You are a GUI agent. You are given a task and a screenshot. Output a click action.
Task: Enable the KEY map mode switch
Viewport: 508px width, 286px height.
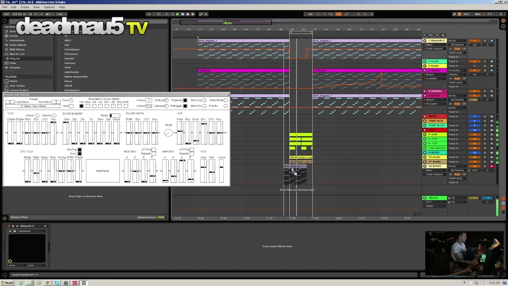pyautogui.click(x=466, y=14)
